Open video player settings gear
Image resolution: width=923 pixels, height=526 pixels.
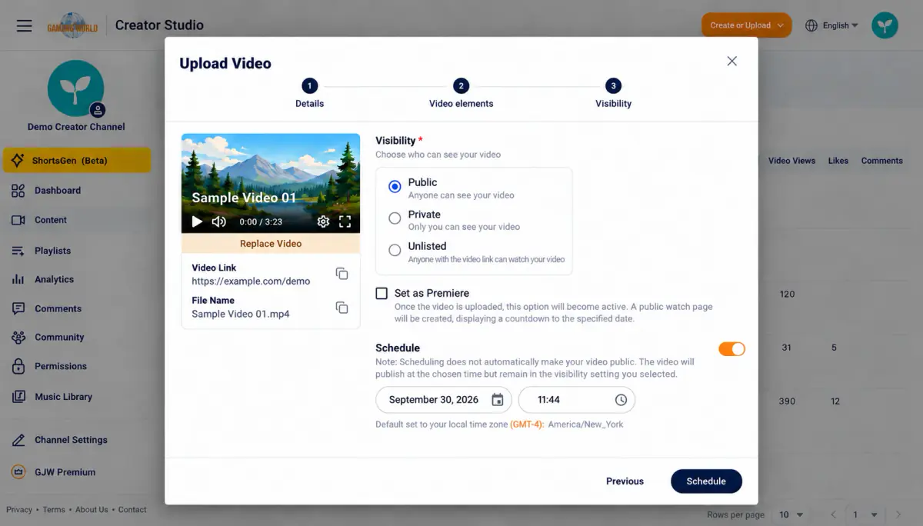(x=323, y=221)
